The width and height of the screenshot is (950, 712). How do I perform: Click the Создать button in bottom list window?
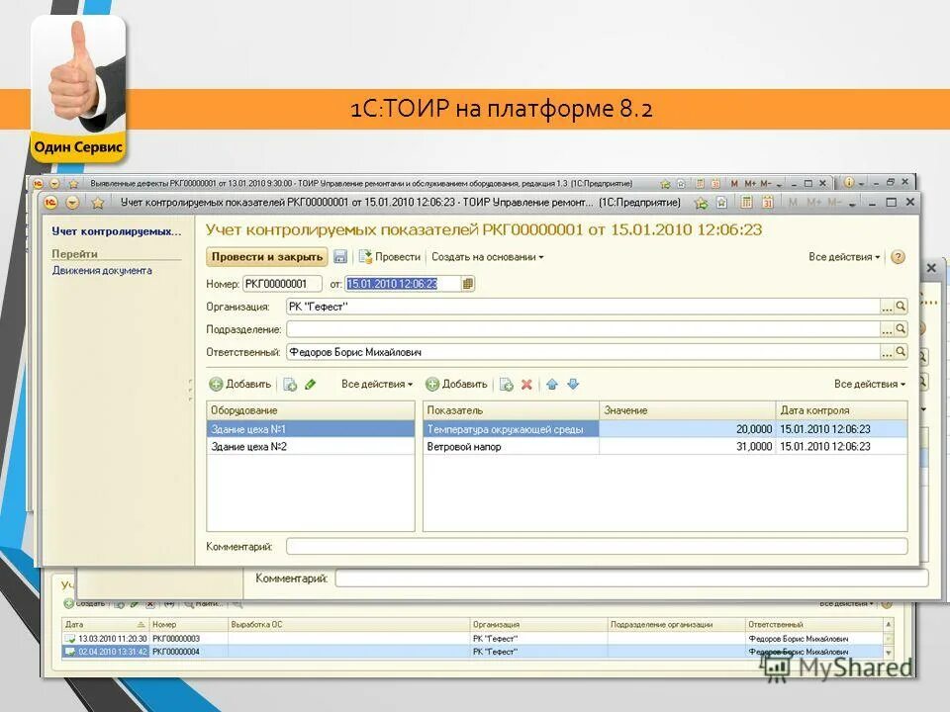coord(85,603)
